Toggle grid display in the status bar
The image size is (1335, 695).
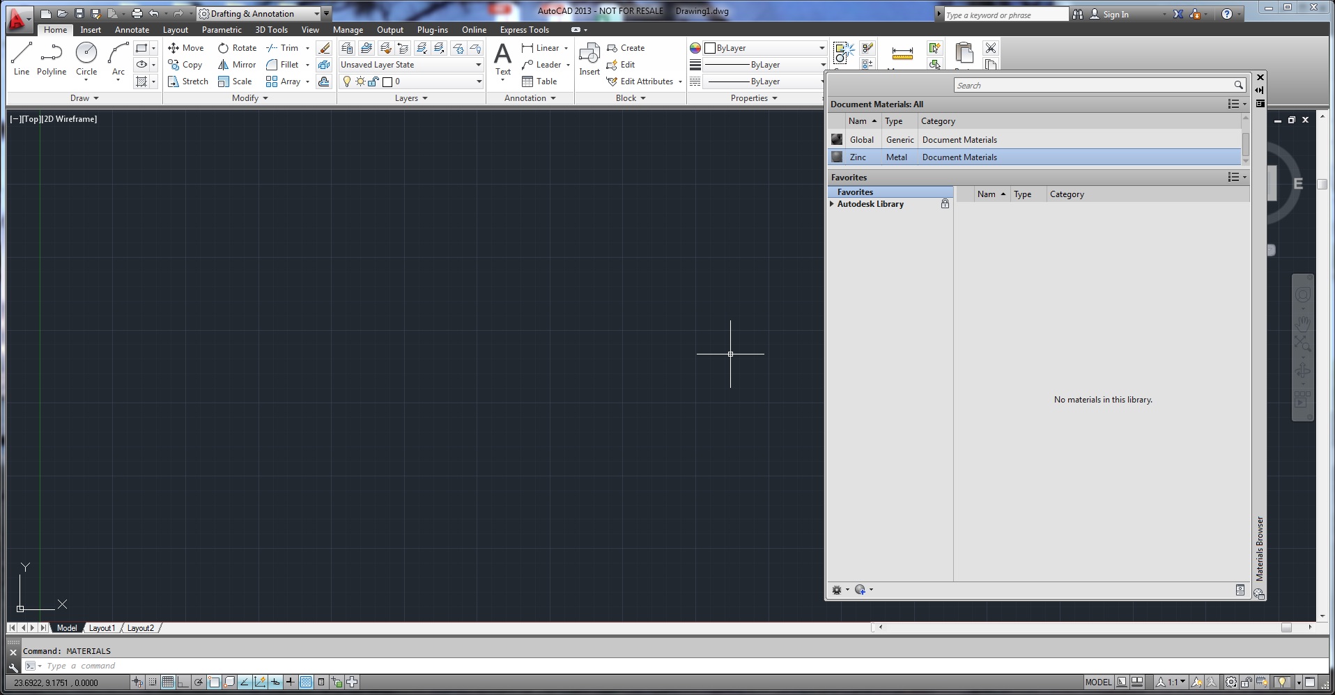click(x=167, y=682)
